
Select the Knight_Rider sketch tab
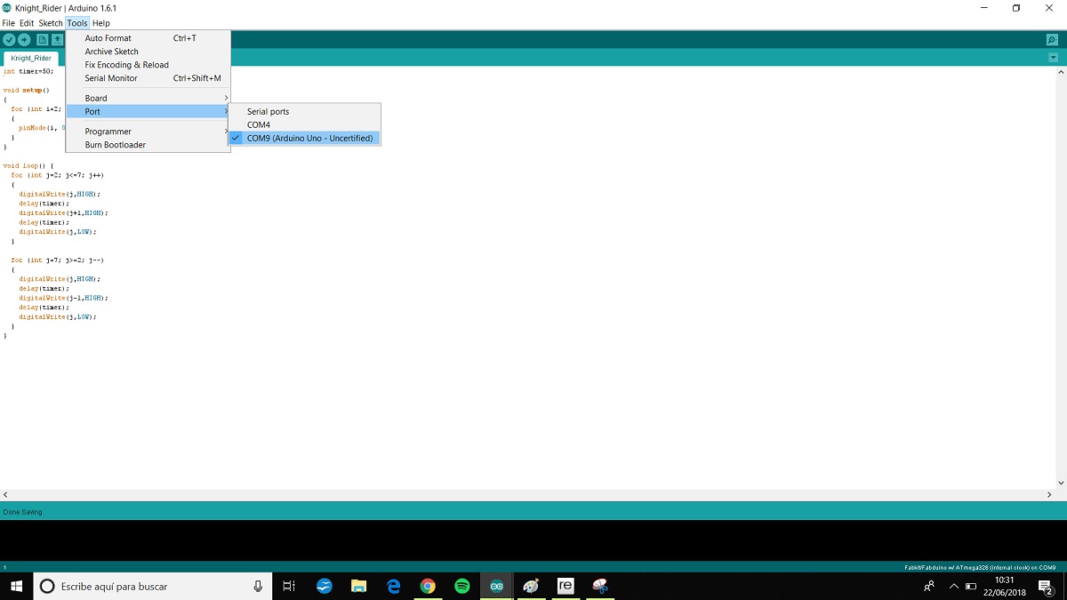[31, 59]
